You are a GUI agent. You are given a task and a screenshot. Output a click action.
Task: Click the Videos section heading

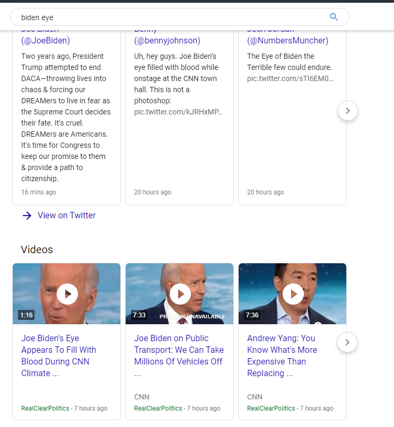pos(37,250)
